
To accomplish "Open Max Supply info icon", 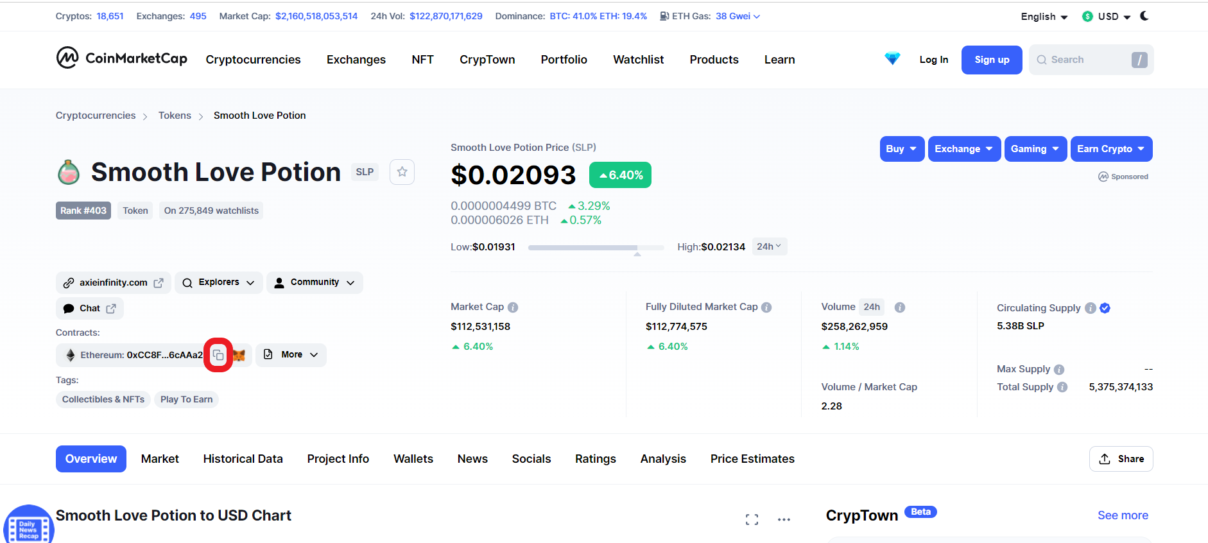I will click(1059, 370).
